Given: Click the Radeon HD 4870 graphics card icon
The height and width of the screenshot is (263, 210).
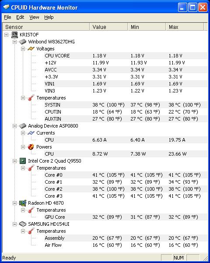Looking at the screenshot, I should 23,203.
